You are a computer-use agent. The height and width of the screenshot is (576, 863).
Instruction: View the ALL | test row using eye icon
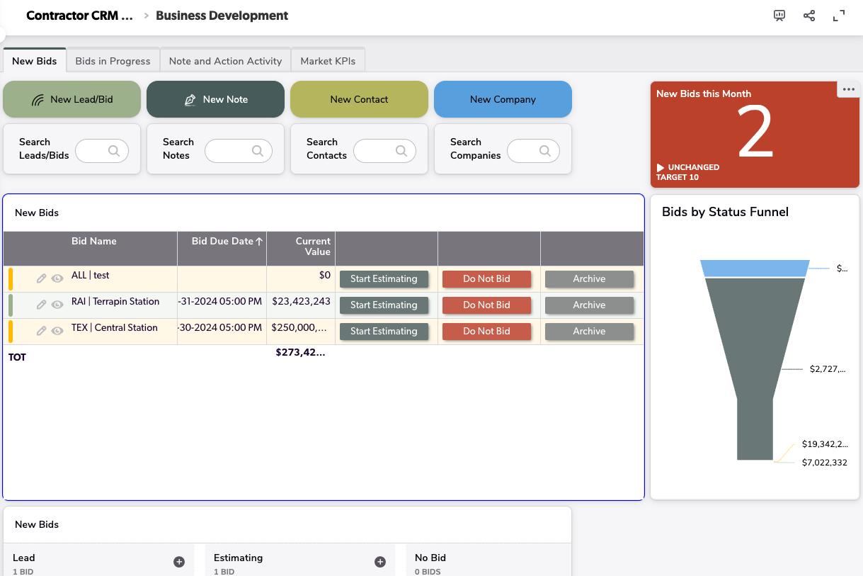(57, 278)
